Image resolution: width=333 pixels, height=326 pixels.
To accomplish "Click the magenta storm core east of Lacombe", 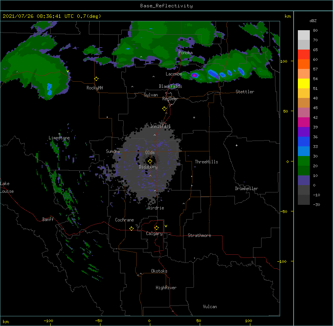I will pos(194,75).
